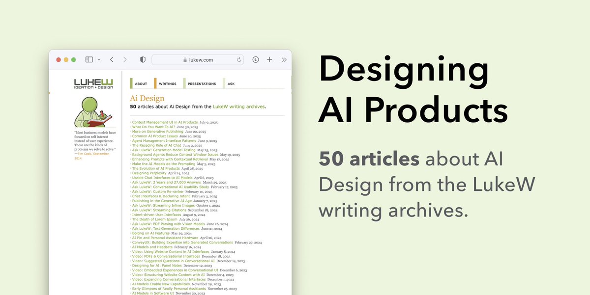Open the Ask navigation tab
The image size is (590, 295).
pyautogui.click(x=231, y=84)
